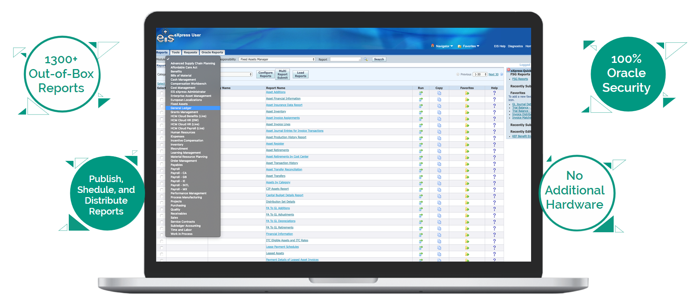Click the Multi Report Submit button

(x=283, y=74)
